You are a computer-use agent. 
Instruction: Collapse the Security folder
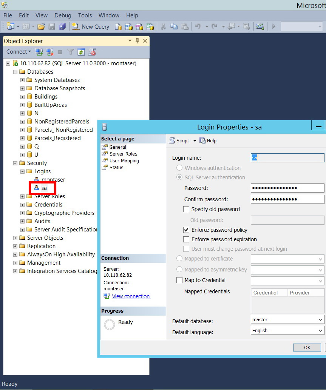coord(15,163)
